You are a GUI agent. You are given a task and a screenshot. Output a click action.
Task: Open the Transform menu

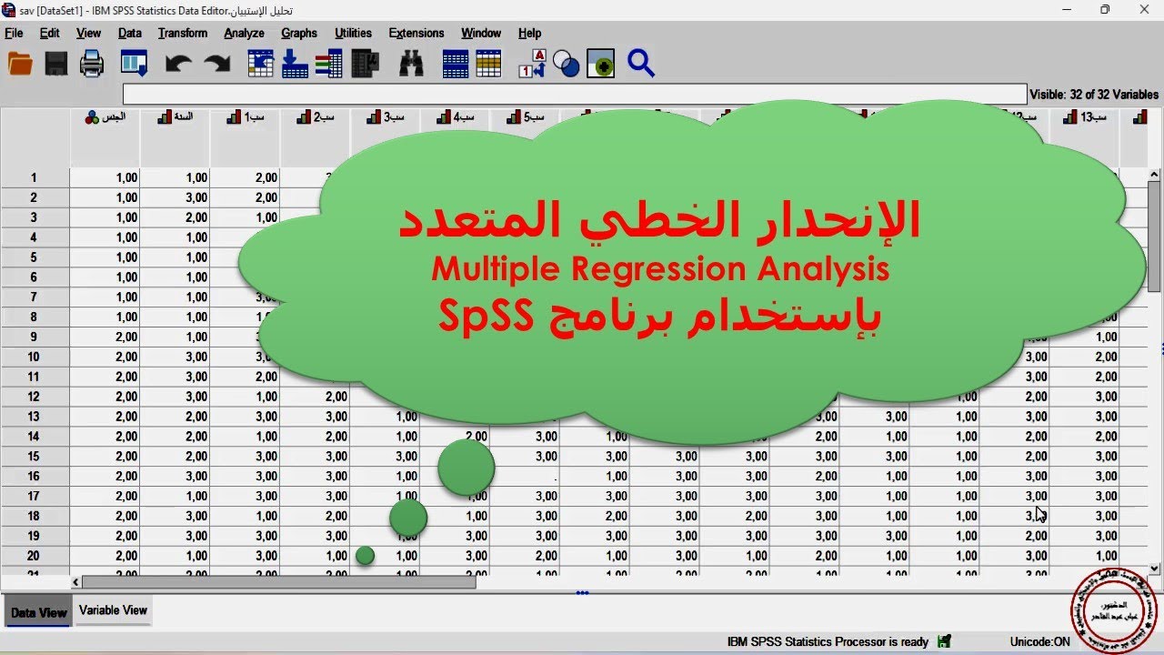pyautogui.click(x=183, y=33)
